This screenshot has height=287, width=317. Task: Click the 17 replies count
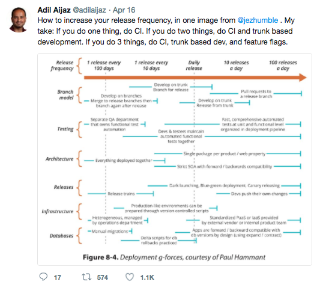point(58,277)
